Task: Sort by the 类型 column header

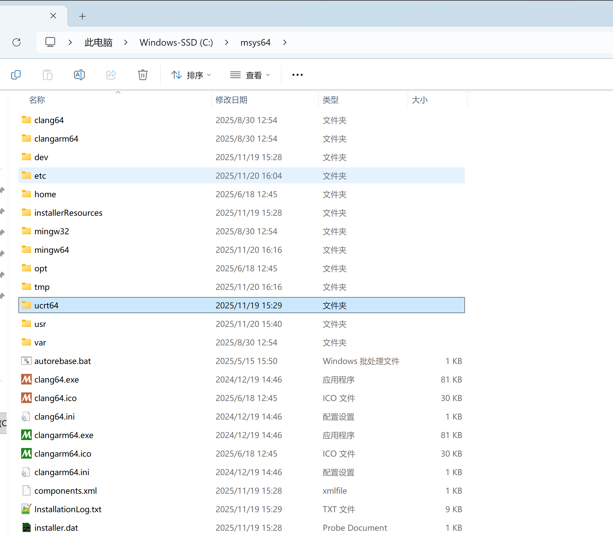Action: point(331,100)
